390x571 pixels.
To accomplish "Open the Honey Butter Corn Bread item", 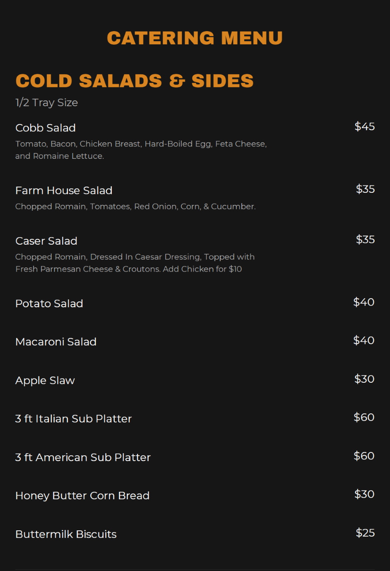I will (82, 496).
